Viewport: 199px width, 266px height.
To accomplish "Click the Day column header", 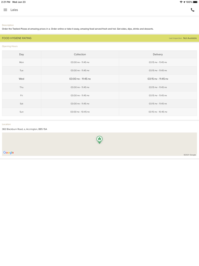I will tap(22, 54).
